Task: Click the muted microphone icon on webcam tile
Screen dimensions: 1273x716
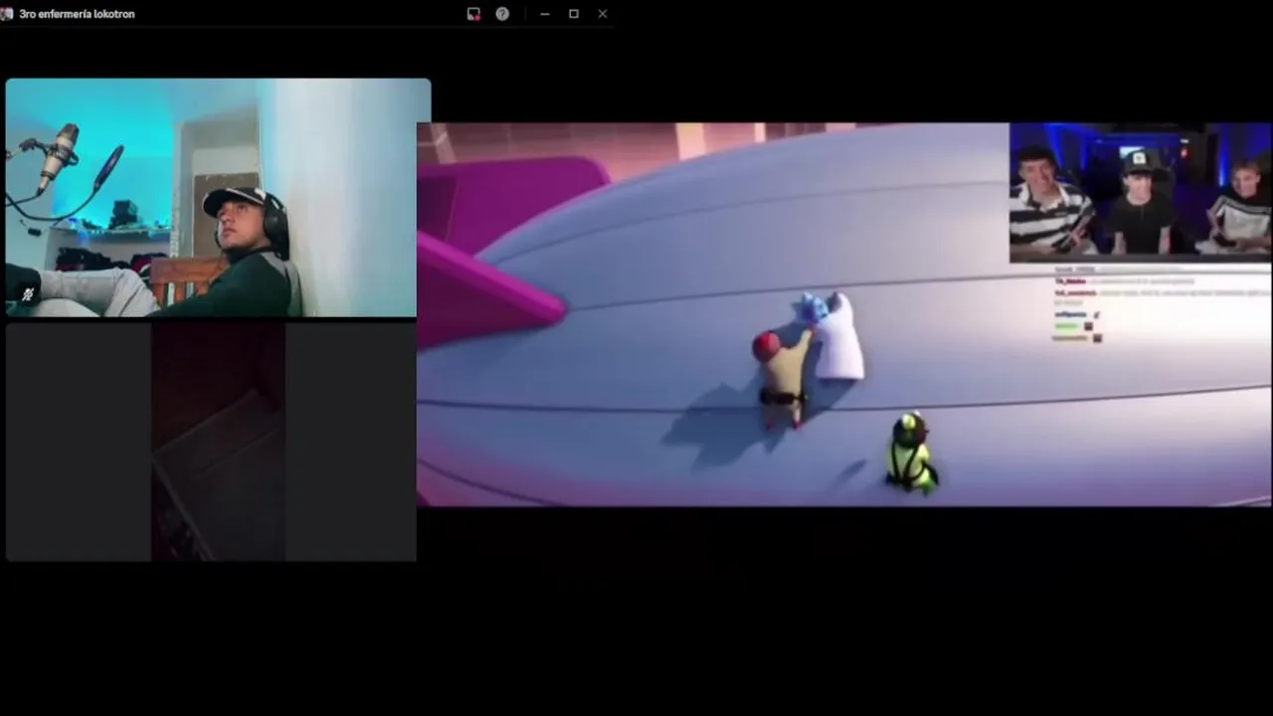Action: tap(28, 294)
